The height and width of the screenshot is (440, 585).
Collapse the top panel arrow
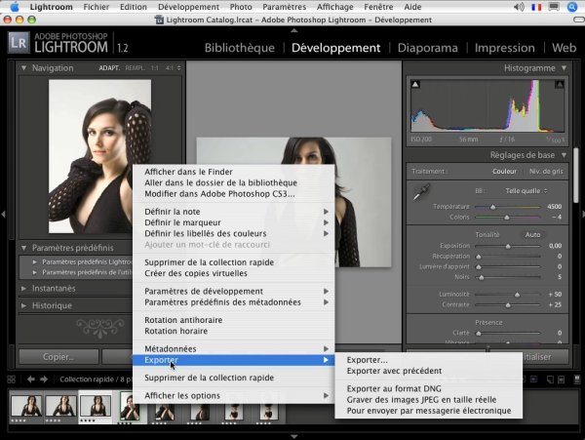tap(294, 30)
